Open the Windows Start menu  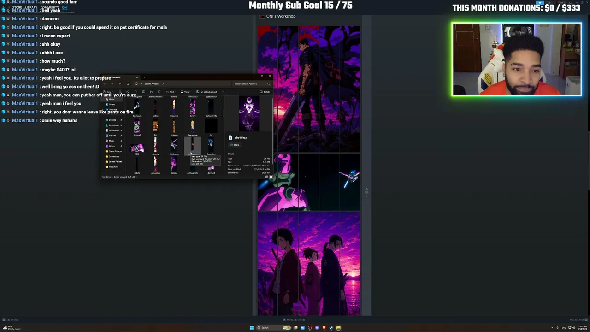tap(252, 328)
